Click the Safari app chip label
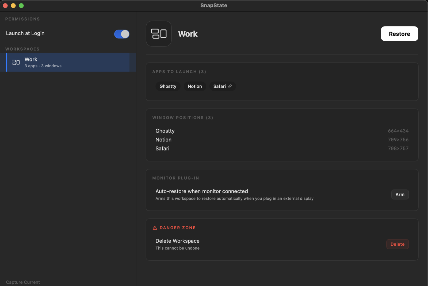Image resolution: width=428 pixels, height=286 pixels. [x=219, y=86]
